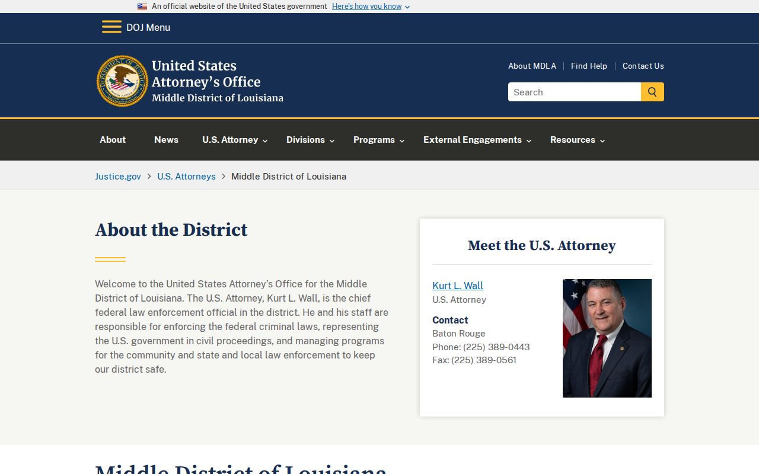Click the About MDLA link

pyautogui.click(x=532, y=66)
